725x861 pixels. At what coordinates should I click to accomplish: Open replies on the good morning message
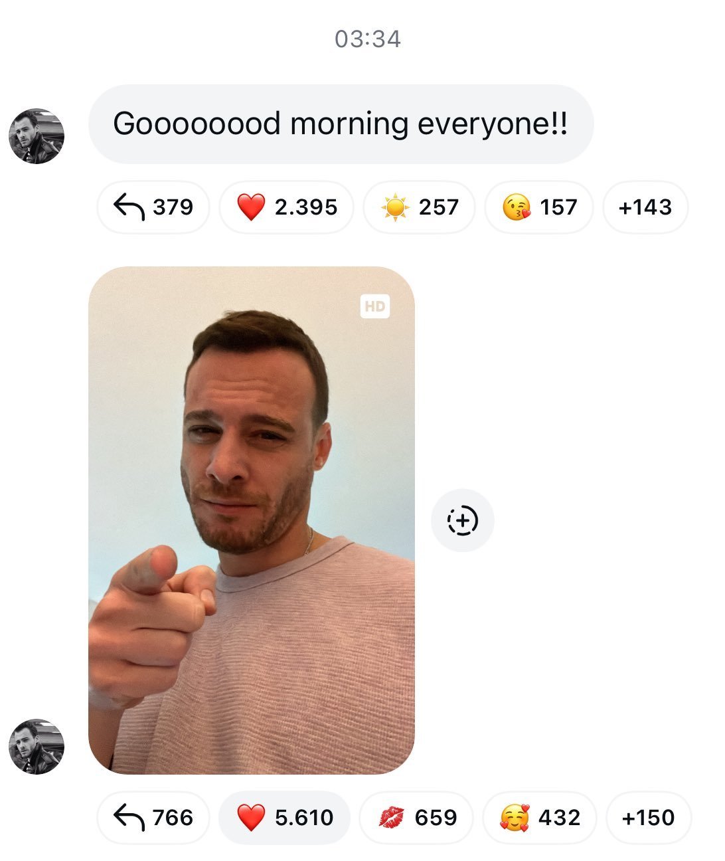[x=153, y=207]
